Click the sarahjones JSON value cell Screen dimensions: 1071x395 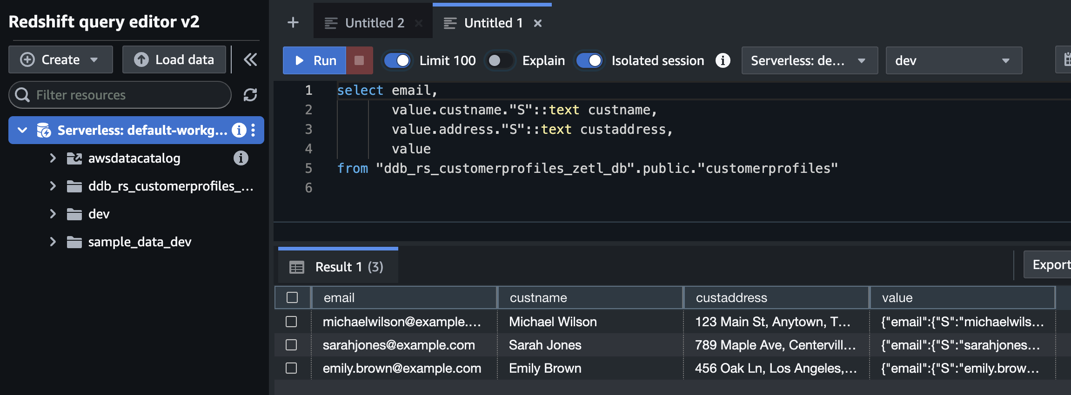click(x=962, y=345)
